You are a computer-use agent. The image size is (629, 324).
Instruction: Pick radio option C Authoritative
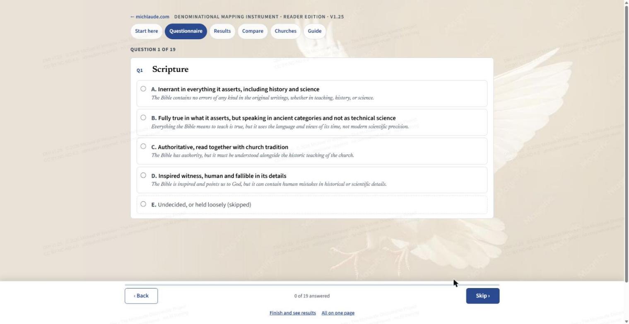[x=143, y=146]
